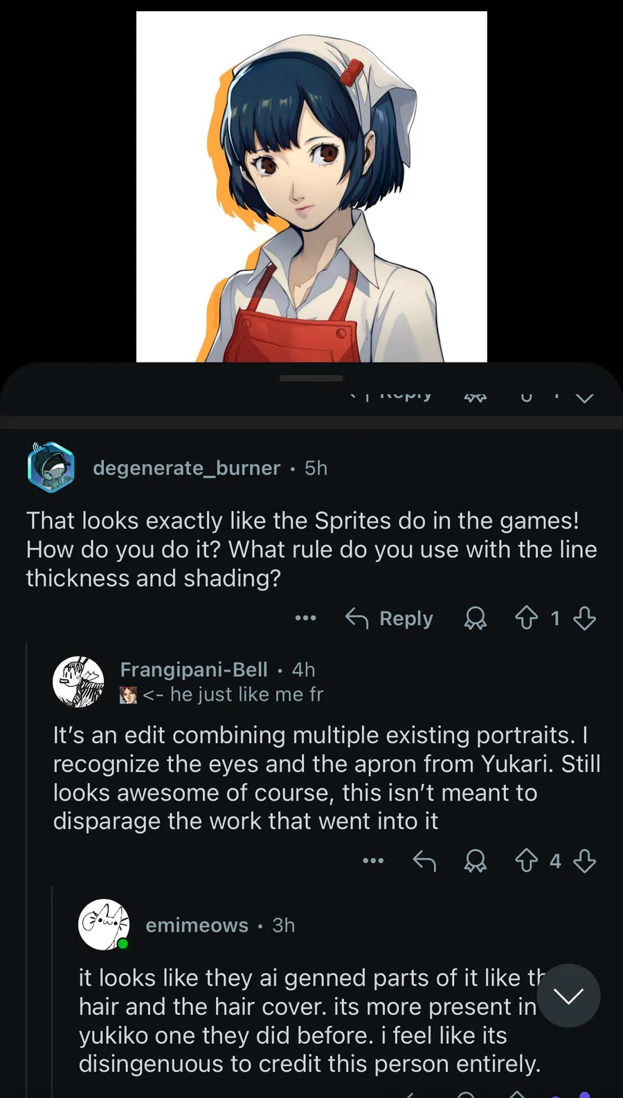Click Frangipani-Bell's user flair icon
This screenshot has height=1098, width=623.
128,695
